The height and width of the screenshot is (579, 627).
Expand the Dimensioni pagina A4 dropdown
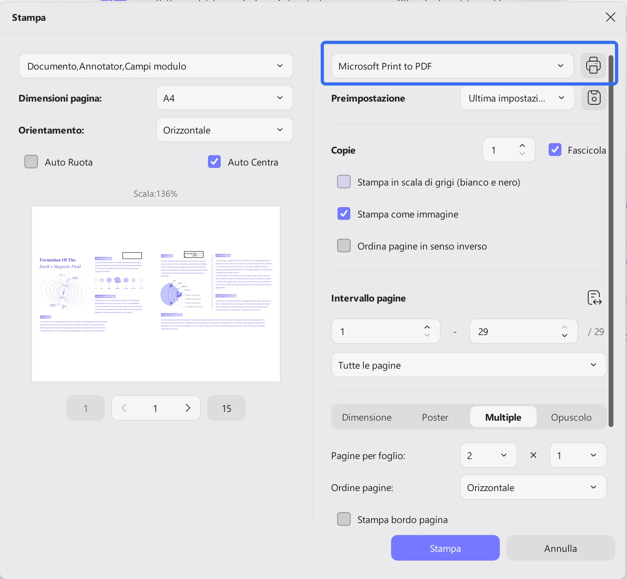pos(224,98)
